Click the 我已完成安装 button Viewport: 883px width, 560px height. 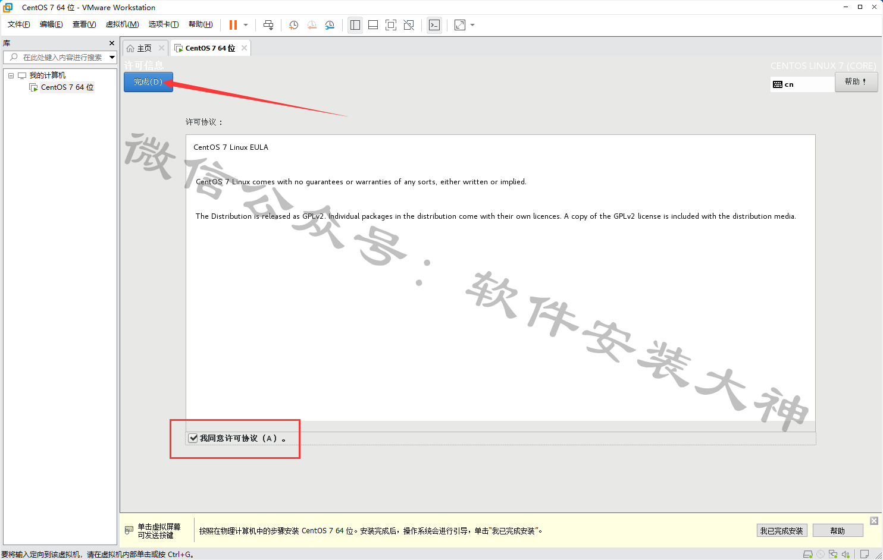point(781,531)
